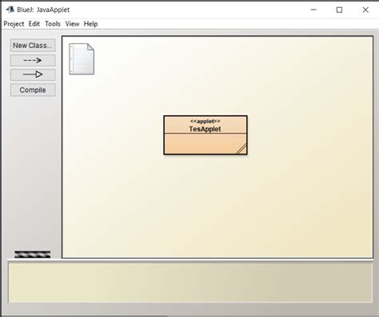Minimize the BlueJ window

pos(313,10)
